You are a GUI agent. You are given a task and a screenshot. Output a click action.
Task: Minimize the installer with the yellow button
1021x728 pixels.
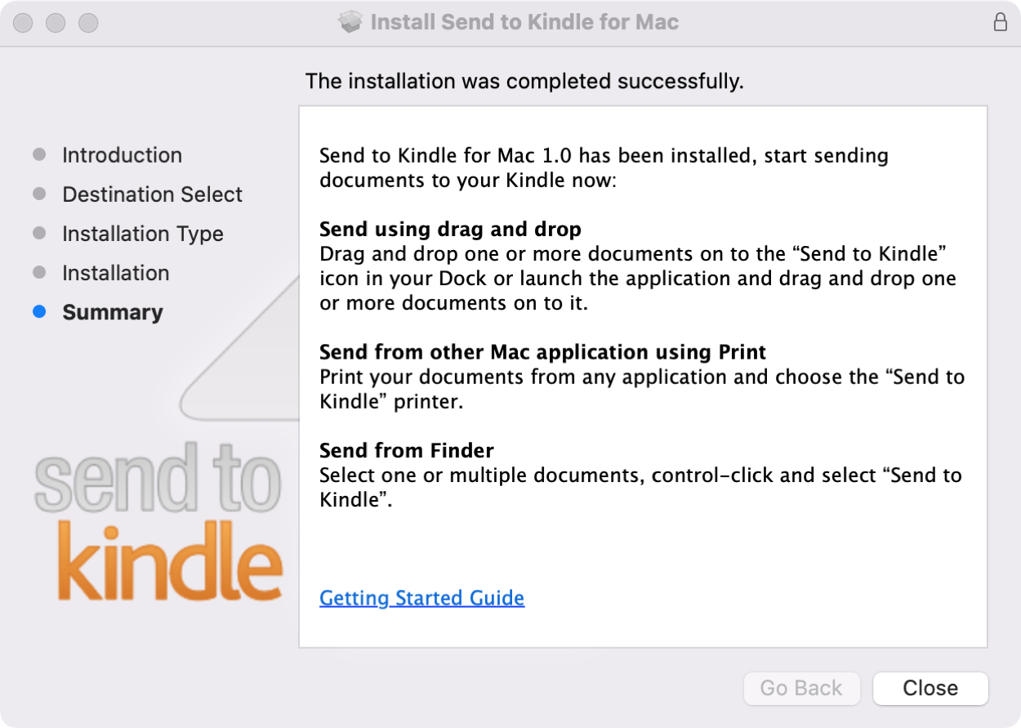click(x=56, y=23)
